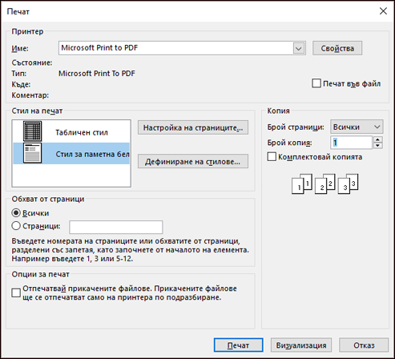Focus the Страници page range input field

(116, 227)
